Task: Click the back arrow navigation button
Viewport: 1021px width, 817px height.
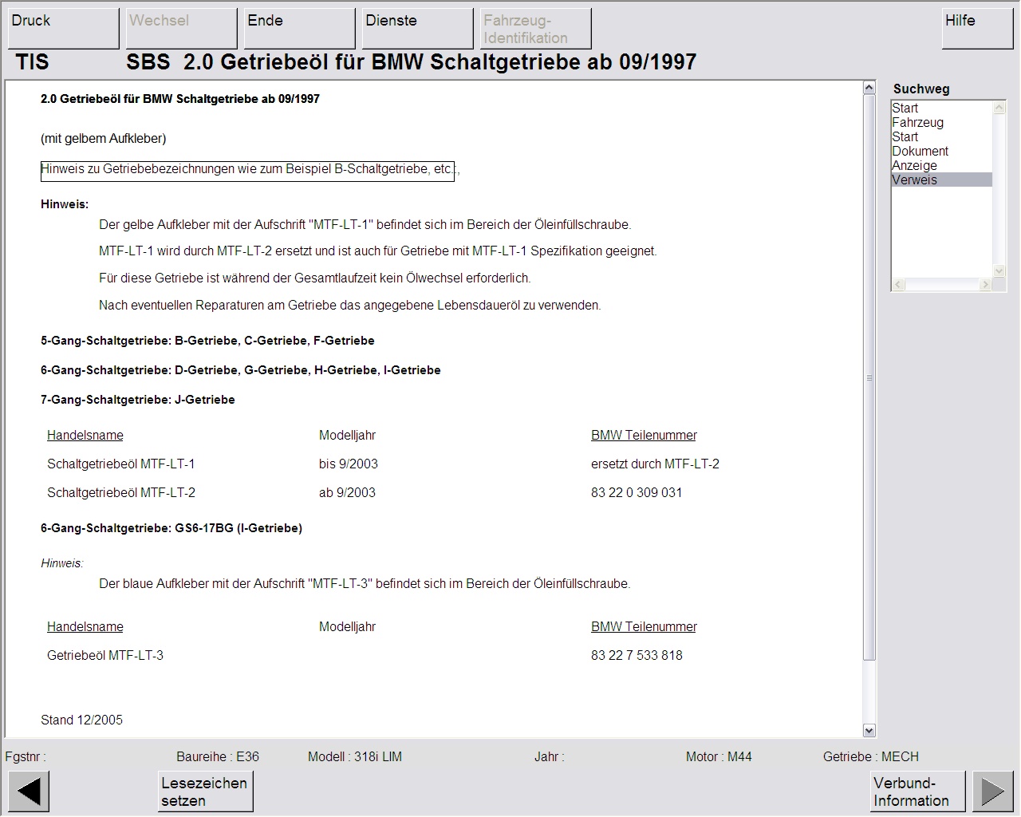Action: point(28,791)
